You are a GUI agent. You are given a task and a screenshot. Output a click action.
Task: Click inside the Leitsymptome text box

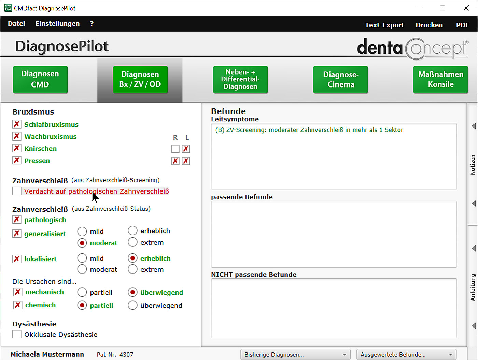(334, 157)
